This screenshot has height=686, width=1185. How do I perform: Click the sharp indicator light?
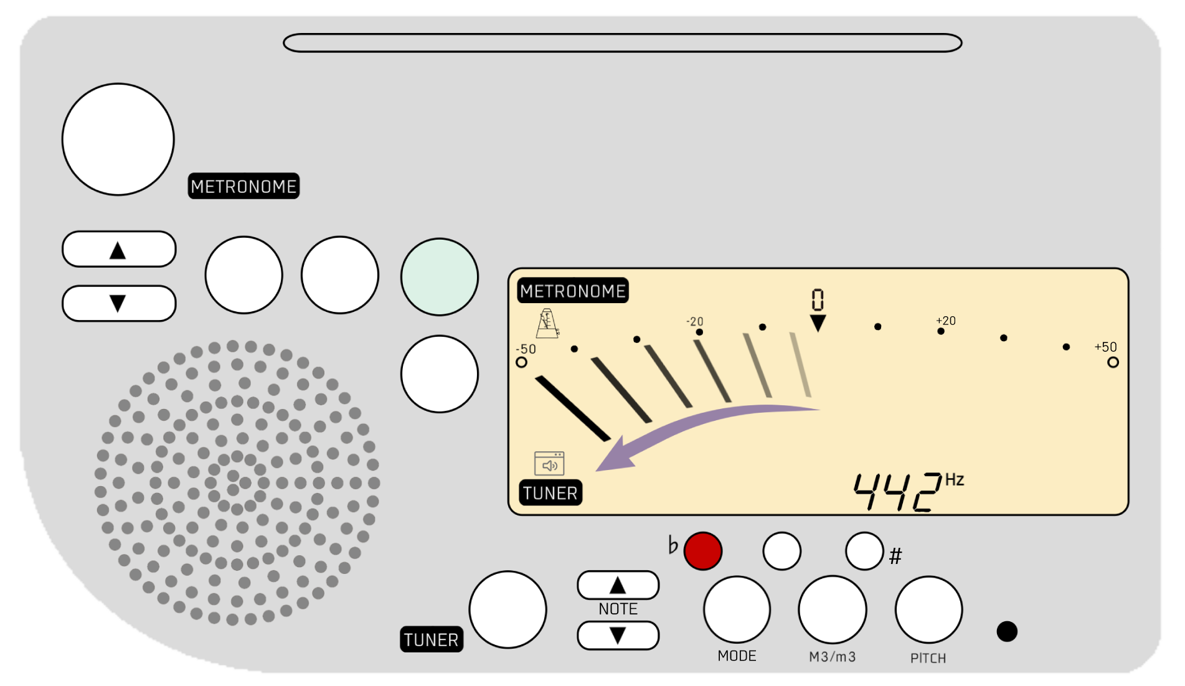coord(864,551)
